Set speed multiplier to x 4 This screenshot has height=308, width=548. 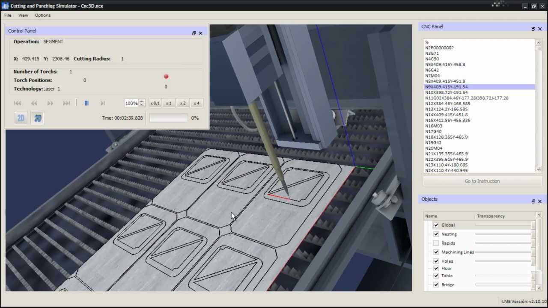point(197,103)
